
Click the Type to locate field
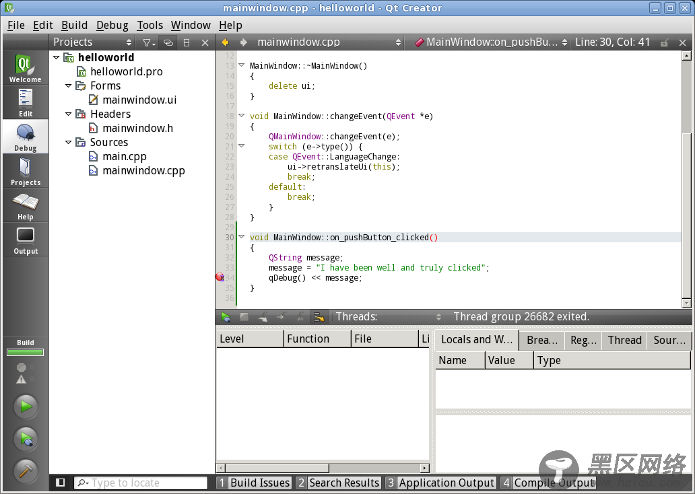[x=141, y=483]
